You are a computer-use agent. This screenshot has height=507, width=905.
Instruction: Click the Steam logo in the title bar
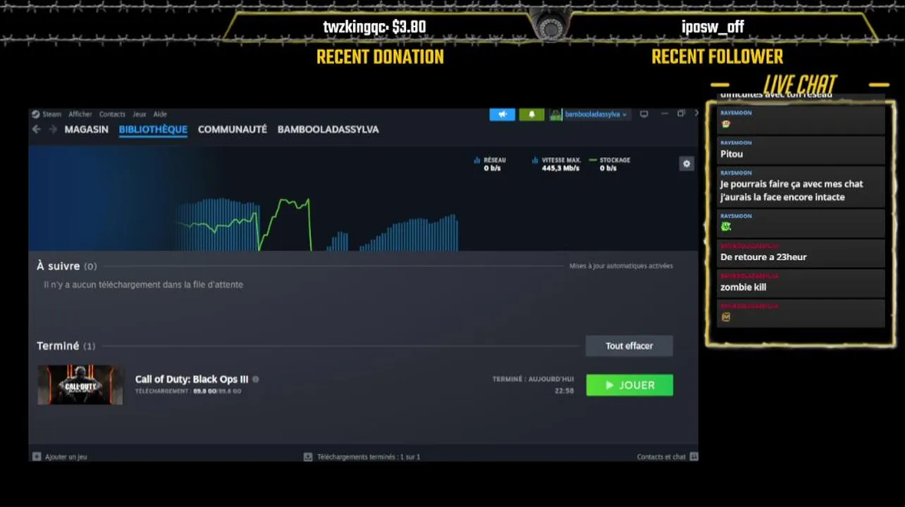point(36,114)
